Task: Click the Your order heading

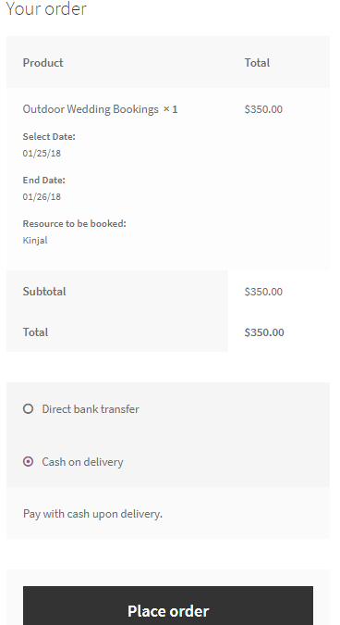Action: [46, 8]
